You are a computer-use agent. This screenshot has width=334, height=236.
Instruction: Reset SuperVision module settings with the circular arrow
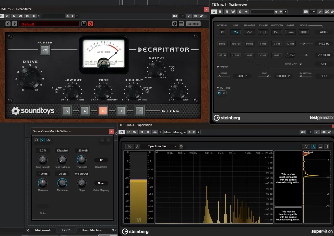(37, 140)
